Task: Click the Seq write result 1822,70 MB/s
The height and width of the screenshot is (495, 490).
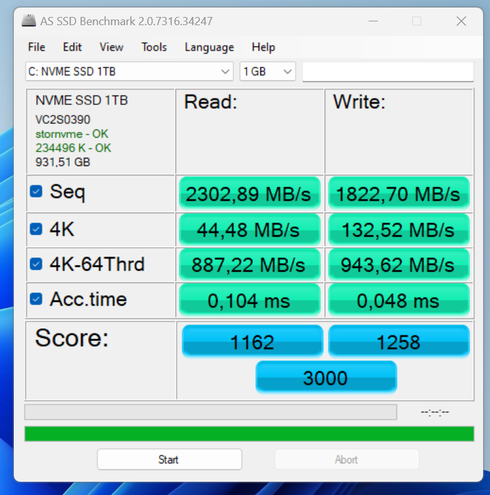Action: pyautogui.click(x=399, y=193)
